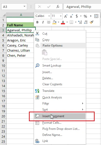This screenshot has width=101, height=145.
Task: Open the font size 11 dropdown
Action: pyautogui.click(x=61, y=16)
